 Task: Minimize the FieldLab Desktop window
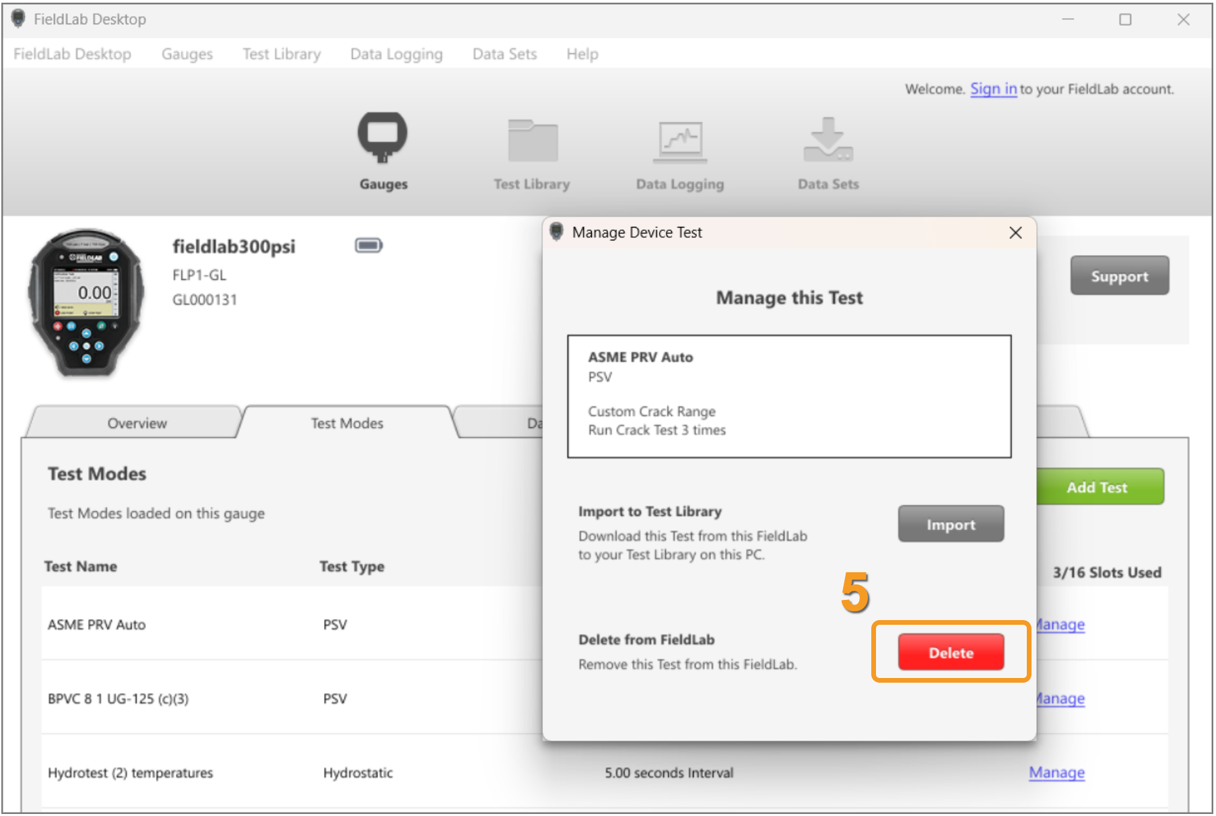pos(1068,20)
